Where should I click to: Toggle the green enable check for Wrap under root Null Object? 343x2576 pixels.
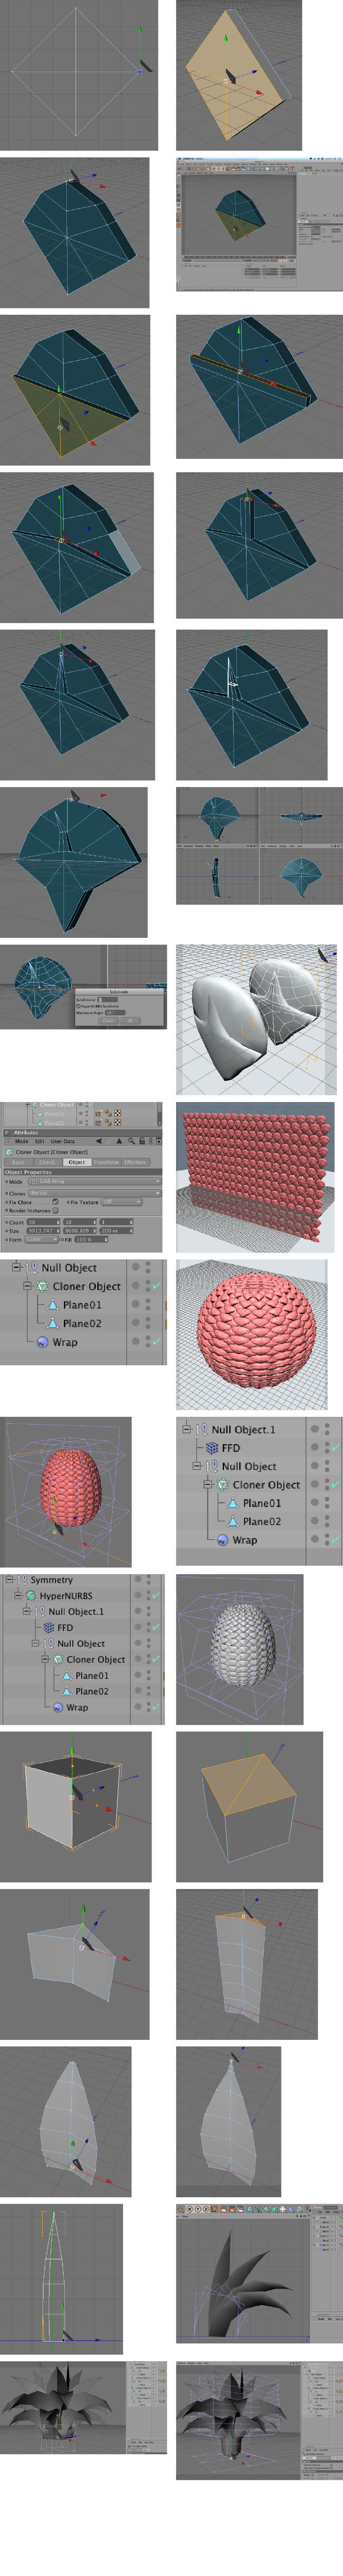(157, 1342)
